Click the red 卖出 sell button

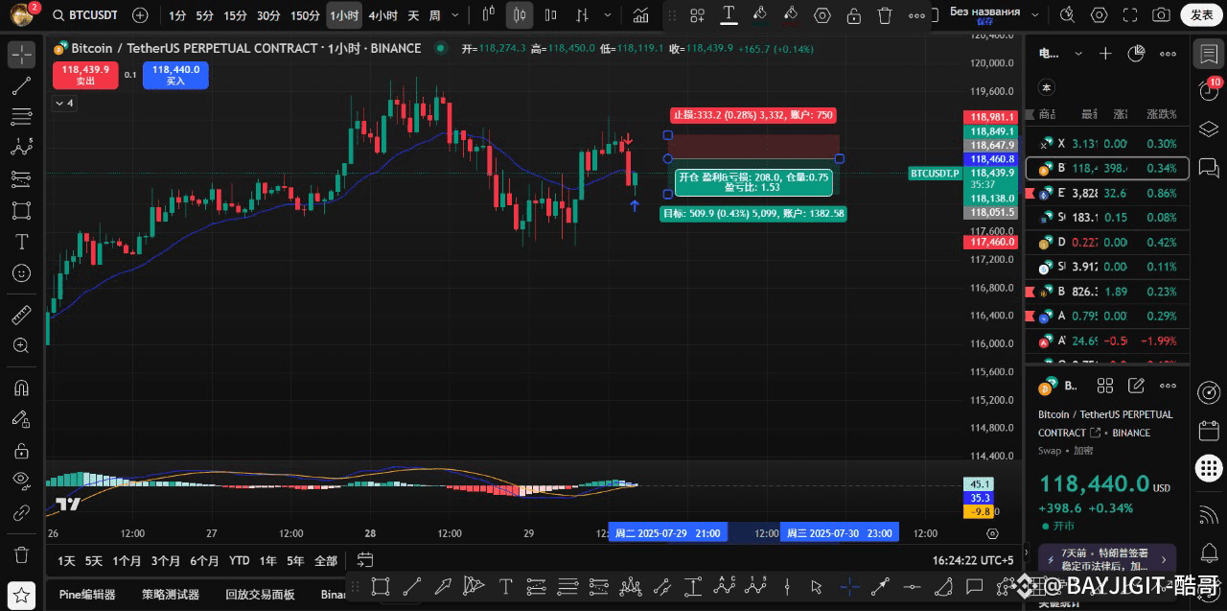pyautogui.click(x=85, y=75)
